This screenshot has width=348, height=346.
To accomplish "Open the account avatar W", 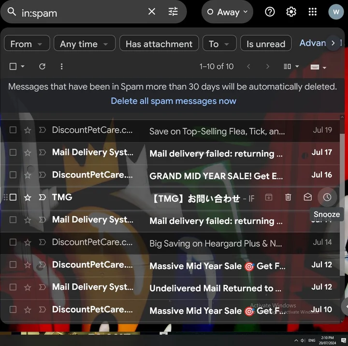I will point(336,12).
